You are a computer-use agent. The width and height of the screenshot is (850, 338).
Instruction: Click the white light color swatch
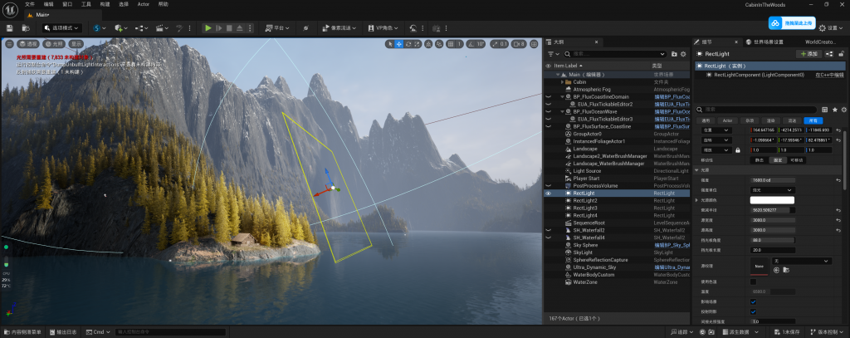pos(772,200)
